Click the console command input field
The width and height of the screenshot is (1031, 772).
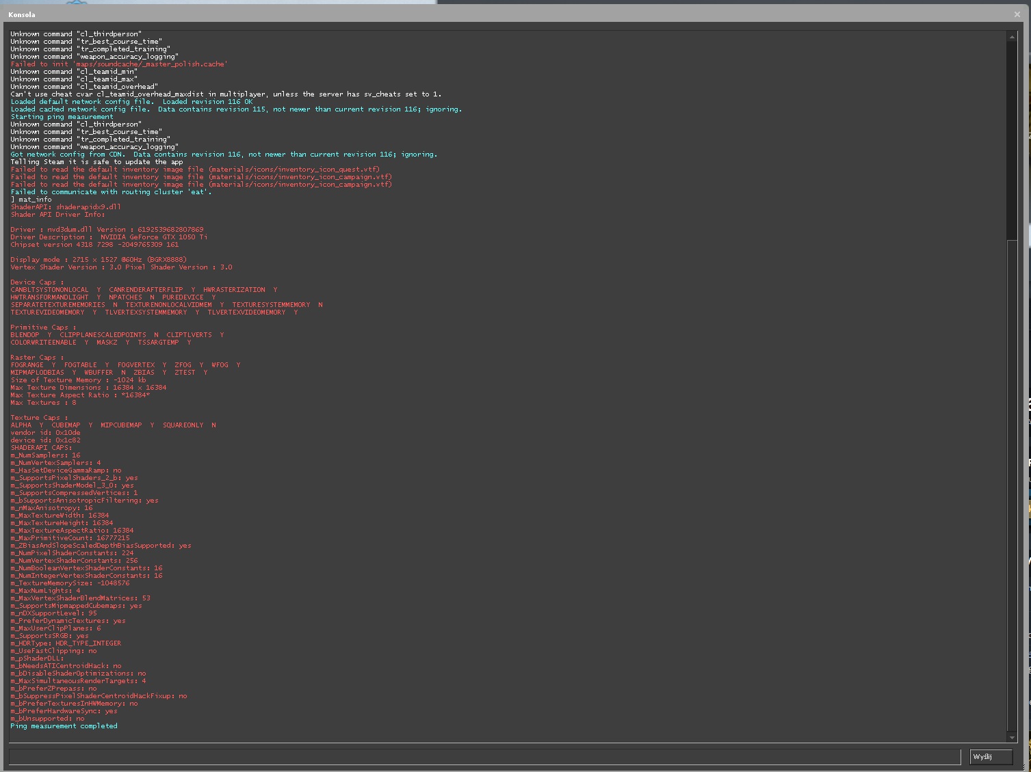tap(485, 756)
